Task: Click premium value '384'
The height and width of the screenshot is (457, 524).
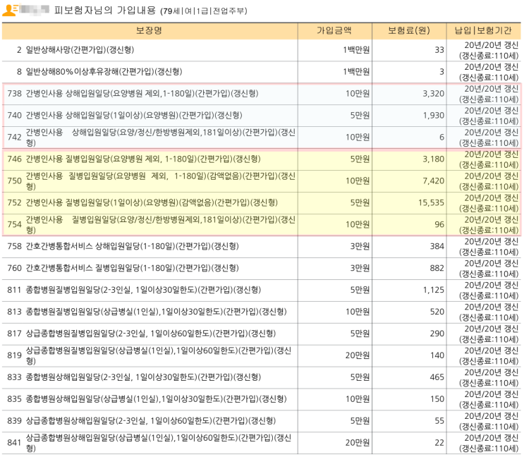Action: click(x=437, y=246)
